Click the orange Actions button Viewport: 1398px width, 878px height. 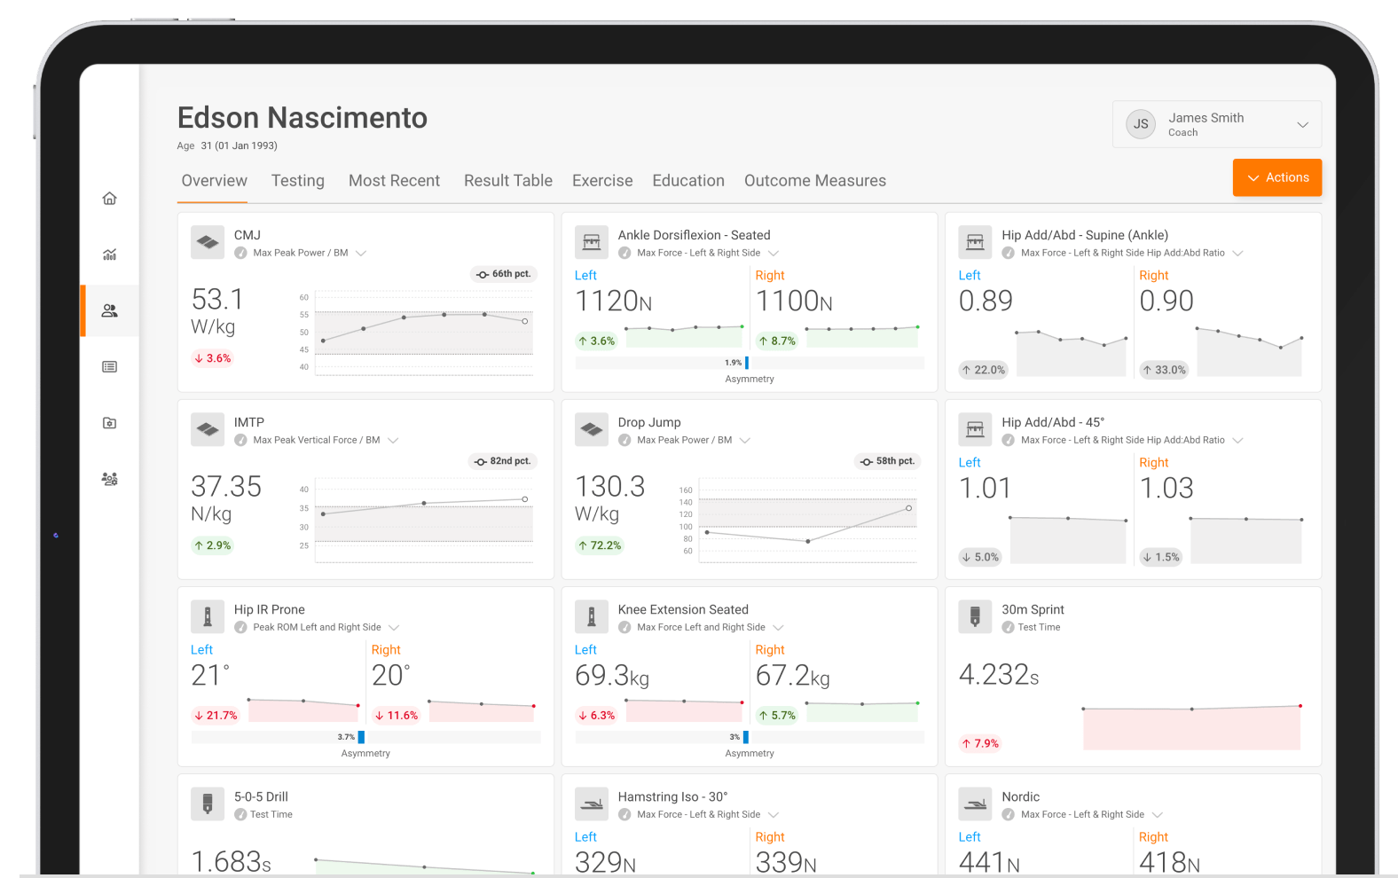[1277, 177]
